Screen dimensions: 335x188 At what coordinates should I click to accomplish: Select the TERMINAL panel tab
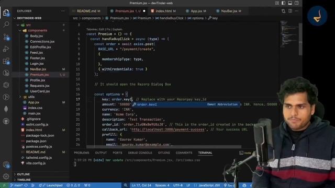(x=205, y=153)
